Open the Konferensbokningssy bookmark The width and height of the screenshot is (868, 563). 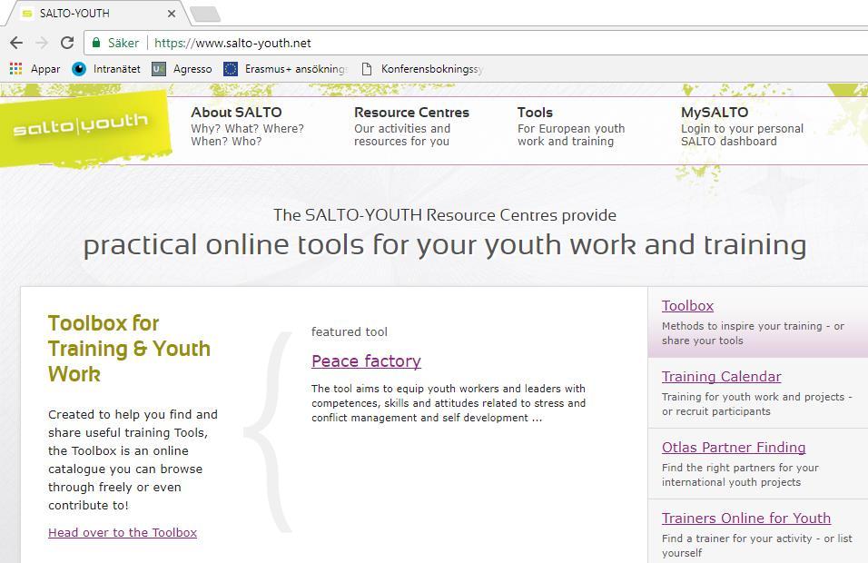[x=422, y=69]
